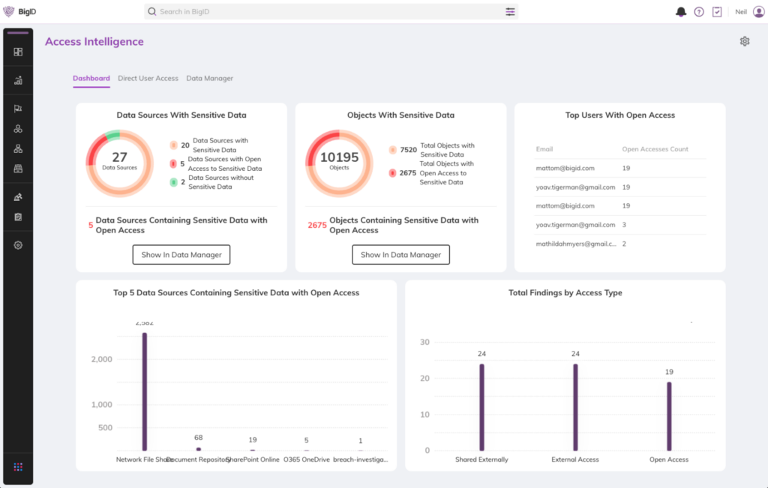Open the hierarchy boxes sidebar icon

[x=18, y=148]
